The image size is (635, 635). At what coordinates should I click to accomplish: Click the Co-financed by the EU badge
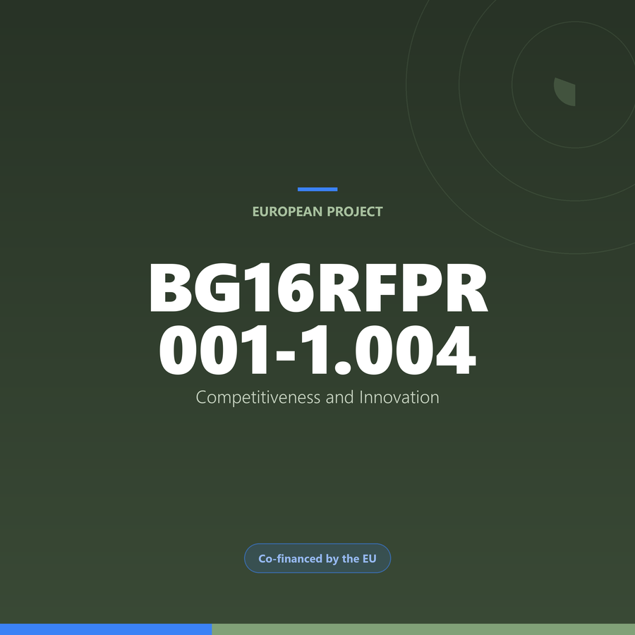[x=317, y=558]
